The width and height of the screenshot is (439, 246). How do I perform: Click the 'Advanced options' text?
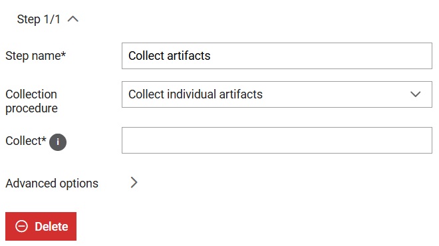tap(52, 184)
